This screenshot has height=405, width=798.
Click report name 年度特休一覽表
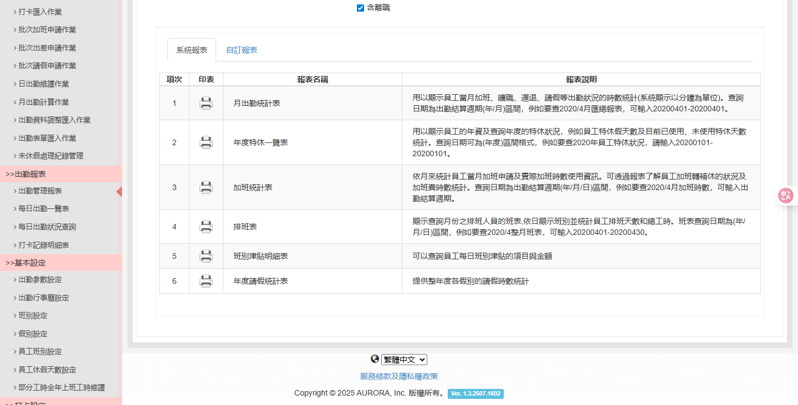click(x=260, y=142)
